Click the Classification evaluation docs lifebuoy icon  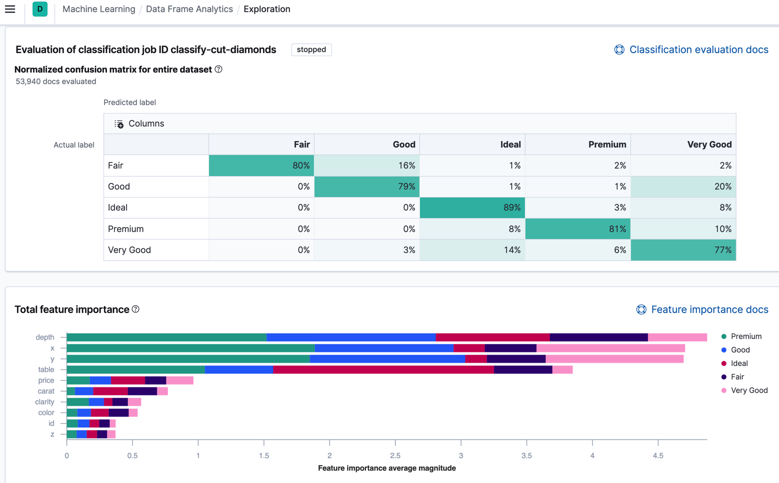tap(619, 49)
